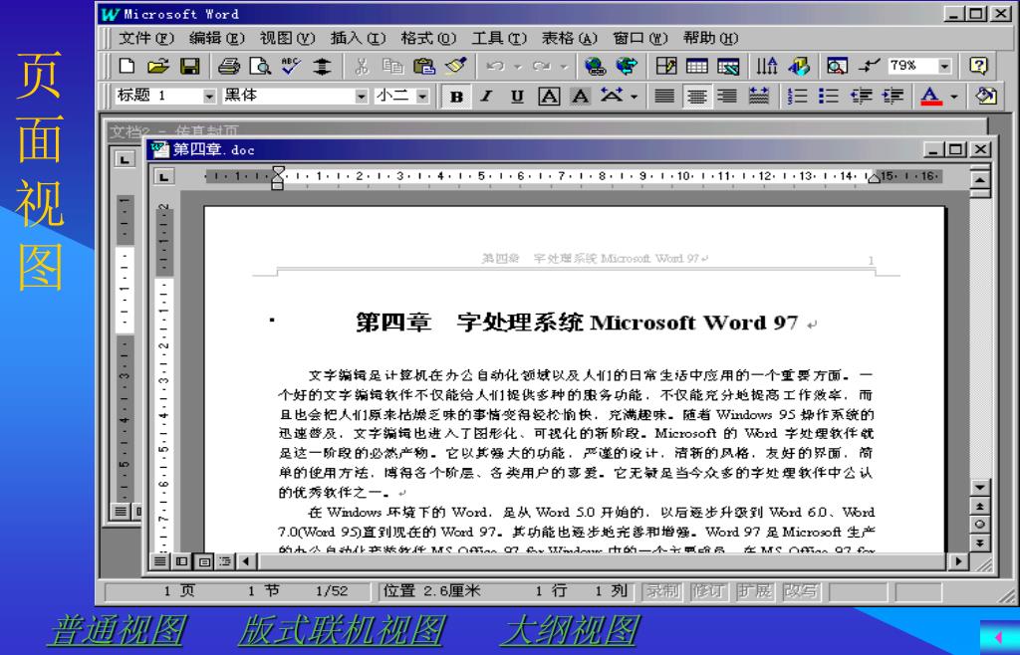Screen dimensions: 1020x655
Task: Open the Undo history dropdown arrow
Action: click(518, 66)
